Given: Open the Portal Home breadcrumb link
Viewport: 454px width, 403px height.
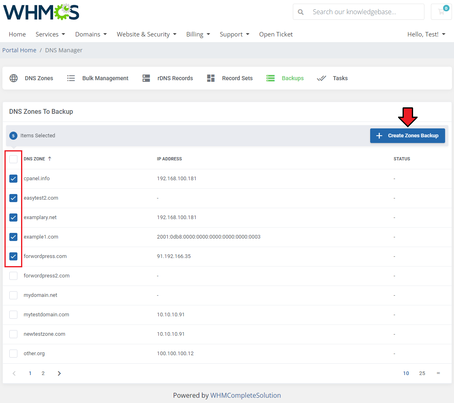Looking at the screenshot, I should click(x=19, y=50).
